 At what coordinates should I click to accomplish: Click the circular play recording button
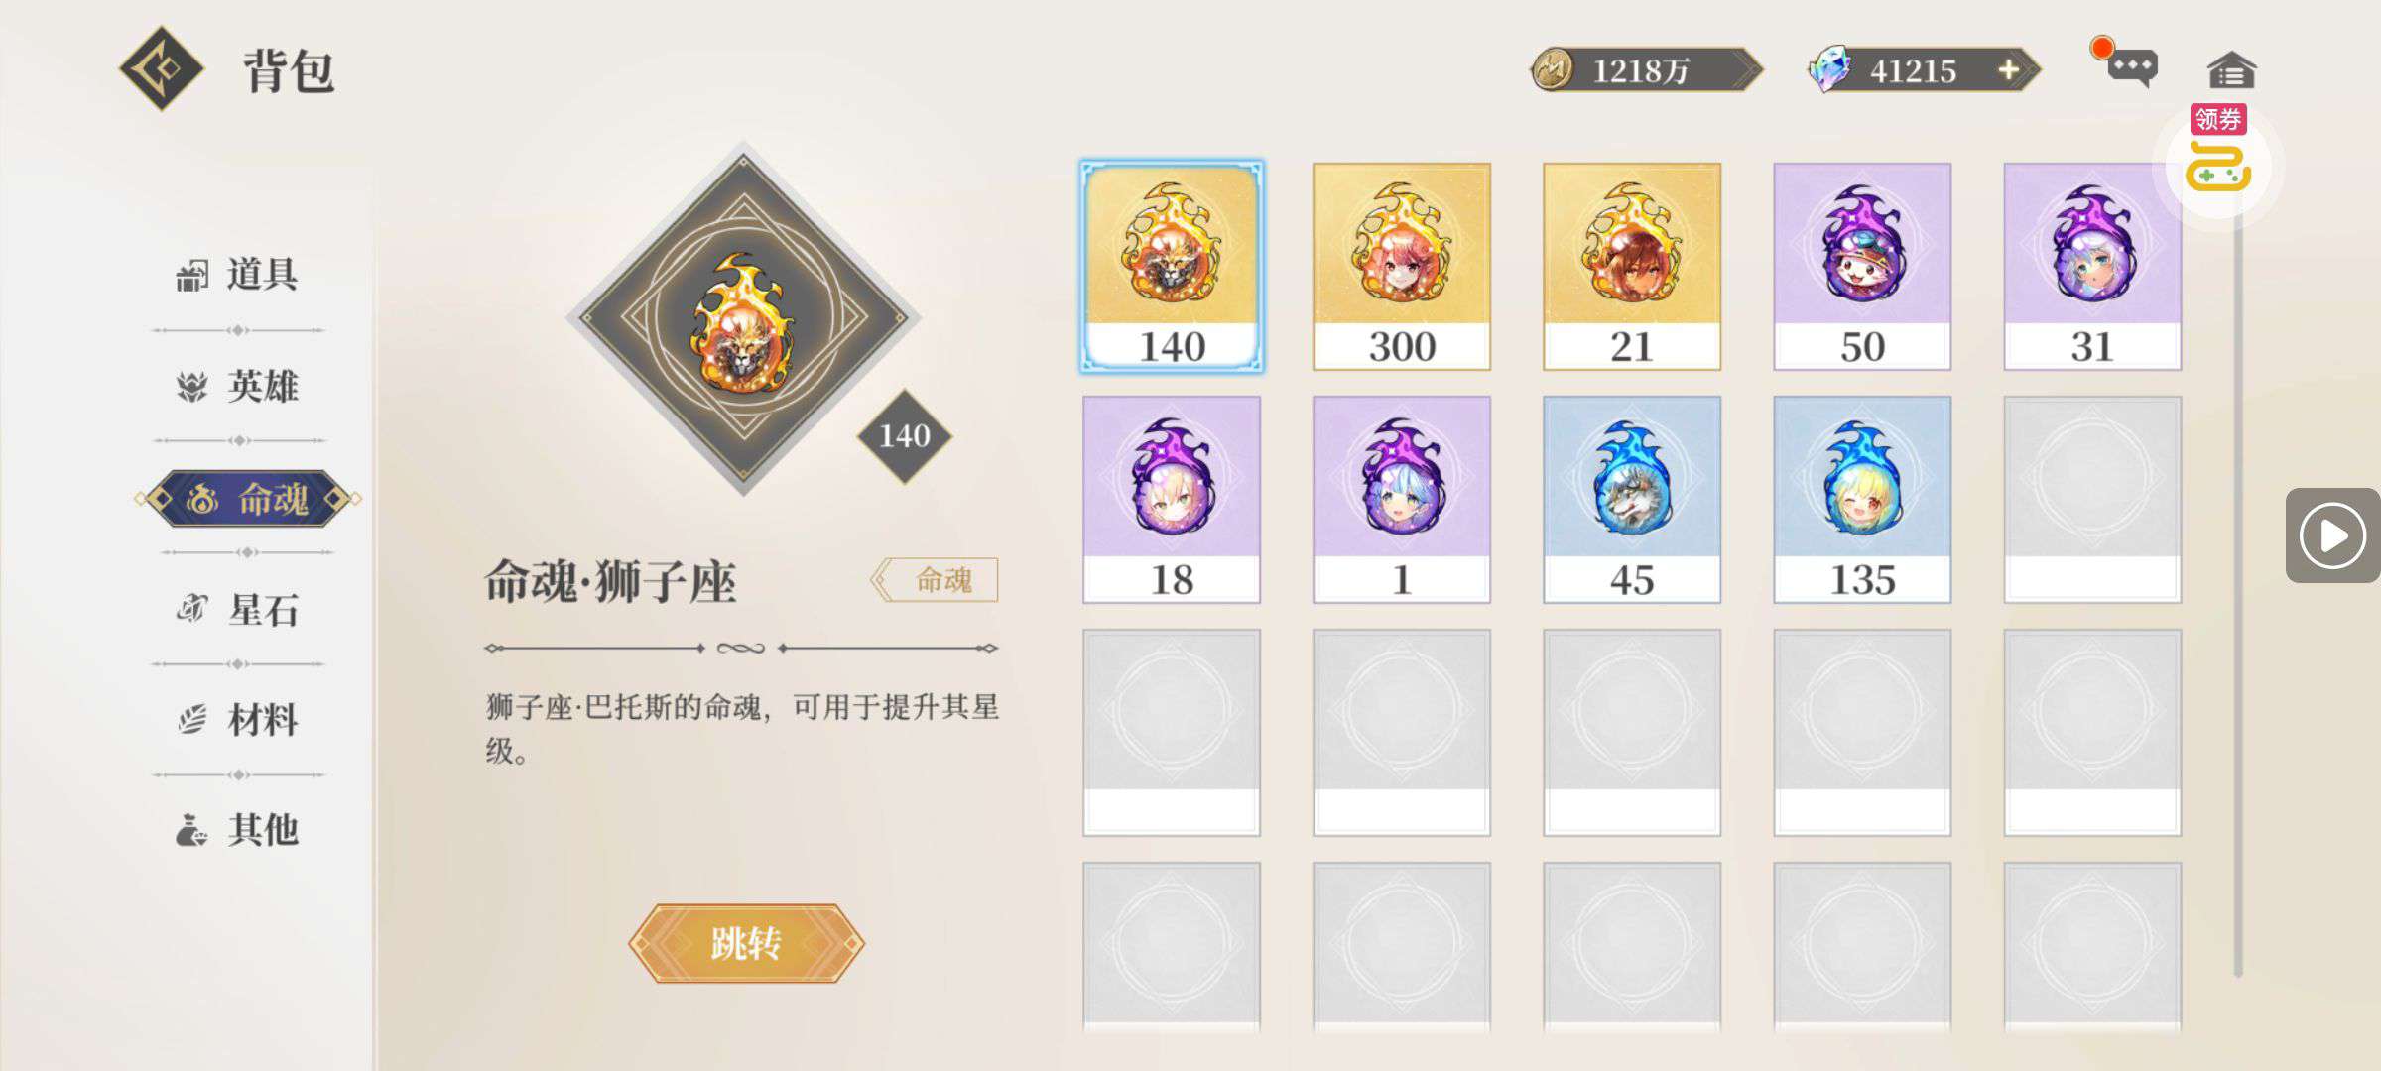(2332, 535)
